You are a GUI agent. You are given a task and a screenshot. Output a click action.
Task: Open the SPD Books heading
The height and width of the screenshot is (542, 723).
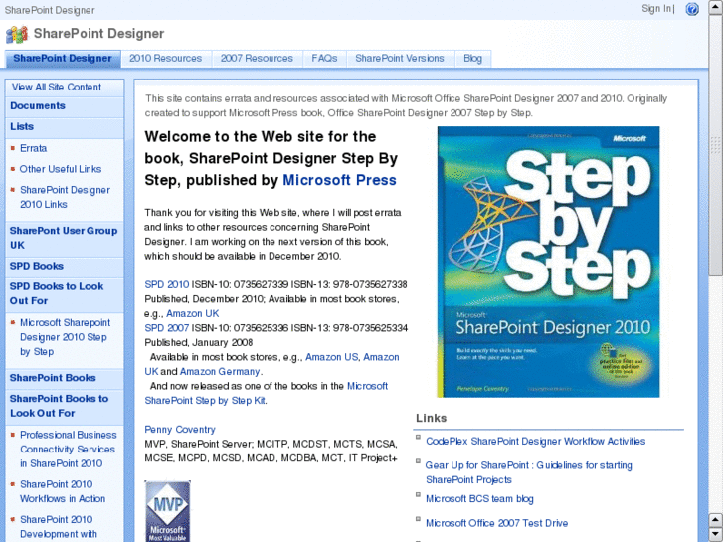click(37, 267)
